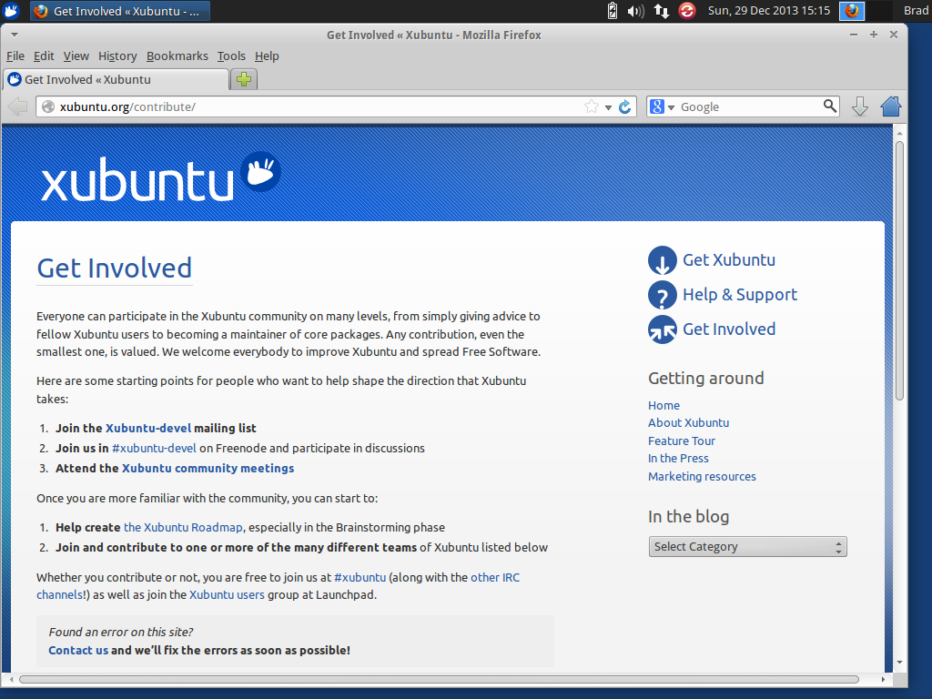Open the Xubuntu users group link

coord(227,595)
